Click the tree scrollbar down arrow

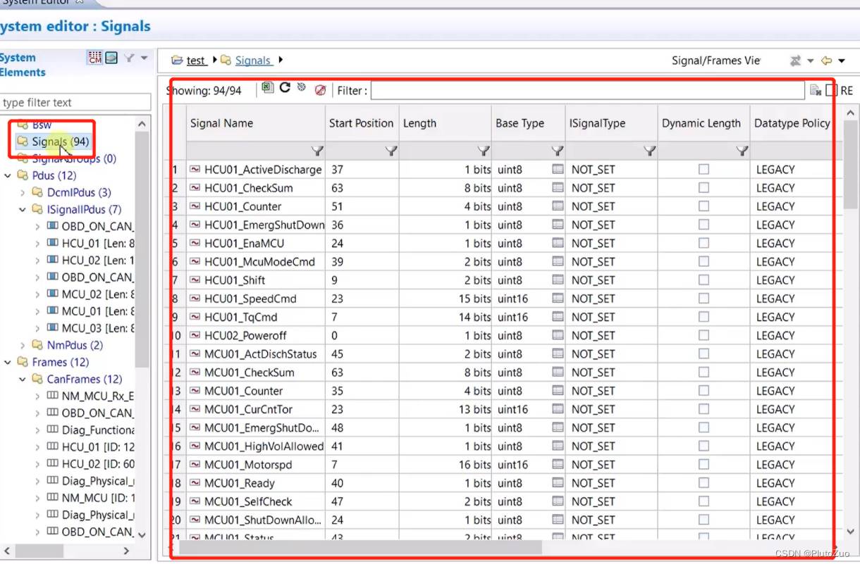(142, 534)
